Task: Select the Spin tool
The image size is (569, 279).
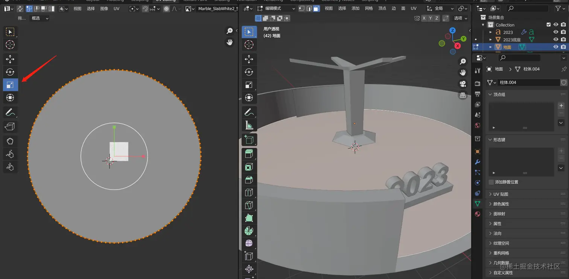Action: [x=249, y=231]
